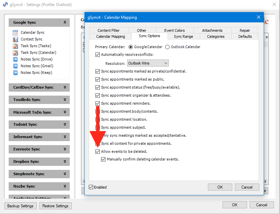Toggle sync private/confidential appointments checkbox
The height and width of the screenshot is (214, 280).
97,72
